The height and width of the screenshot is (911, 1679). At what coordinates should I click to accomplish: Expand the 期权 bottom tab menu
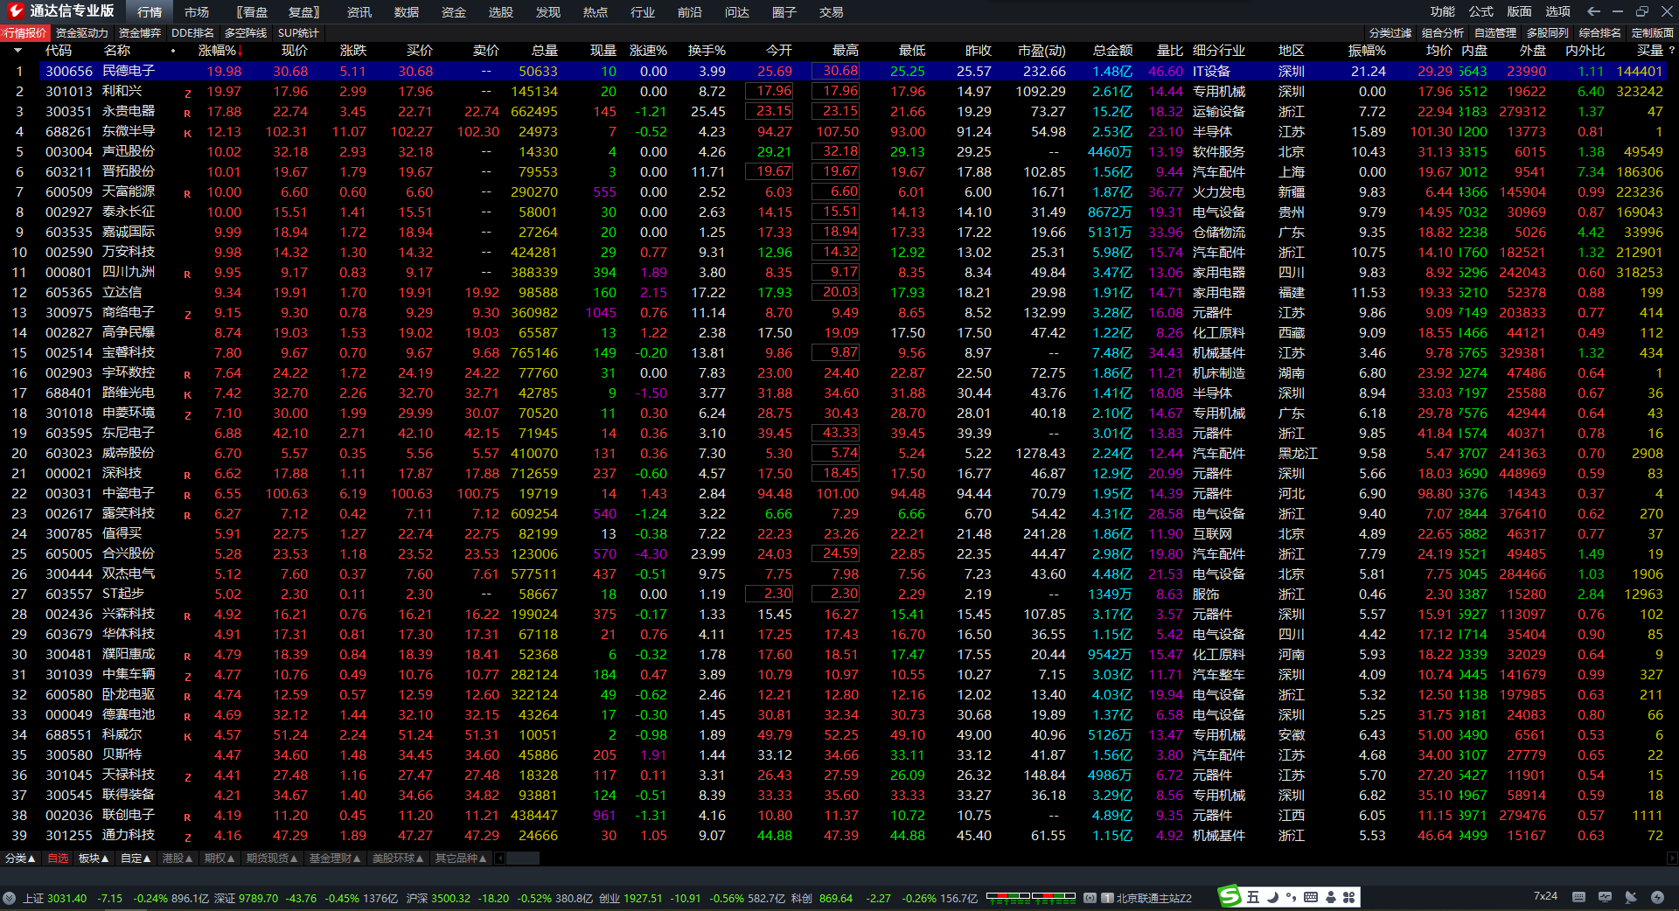tap(219, 859)
